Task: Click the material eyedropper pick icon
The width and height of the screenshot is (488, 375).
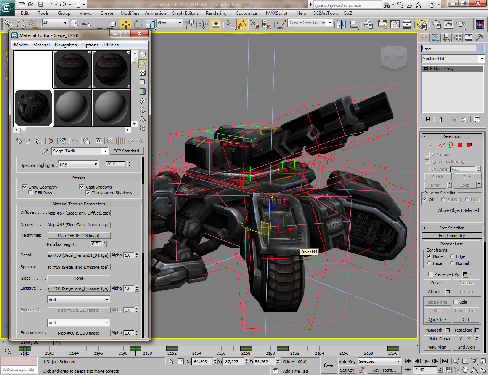Action: click(45, 151)
